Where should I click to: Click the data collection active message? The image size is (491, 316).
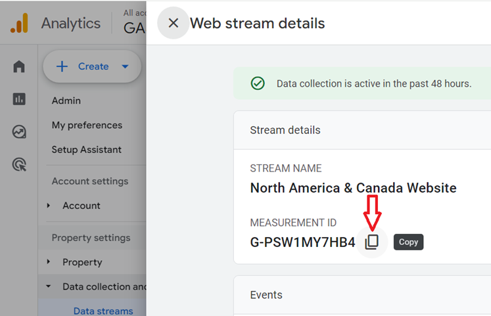coord(374,84)
